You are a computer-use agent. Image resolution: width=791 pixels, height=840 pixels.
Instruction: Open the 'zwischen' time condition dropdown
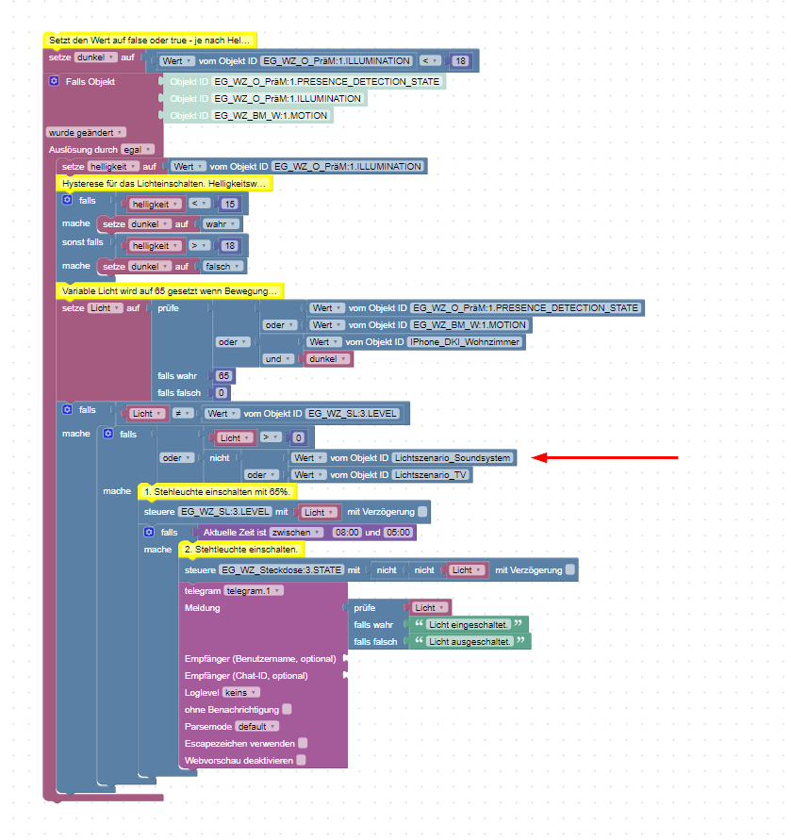[296, 533]
